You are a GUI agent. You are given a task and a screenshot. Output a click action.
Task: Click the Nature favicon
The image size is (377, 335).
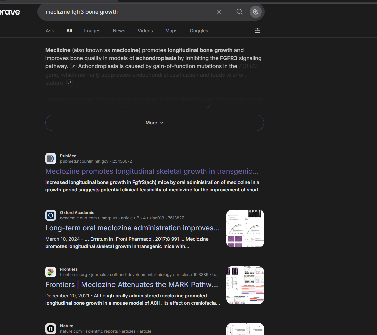coord(51,329)
